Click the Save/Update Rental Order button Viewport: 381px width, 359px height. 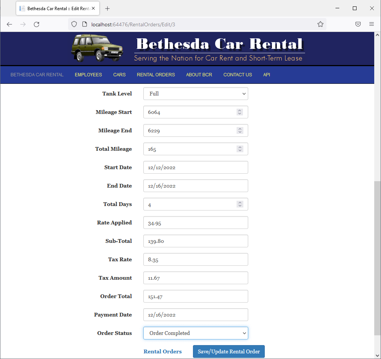coord(228,351)
